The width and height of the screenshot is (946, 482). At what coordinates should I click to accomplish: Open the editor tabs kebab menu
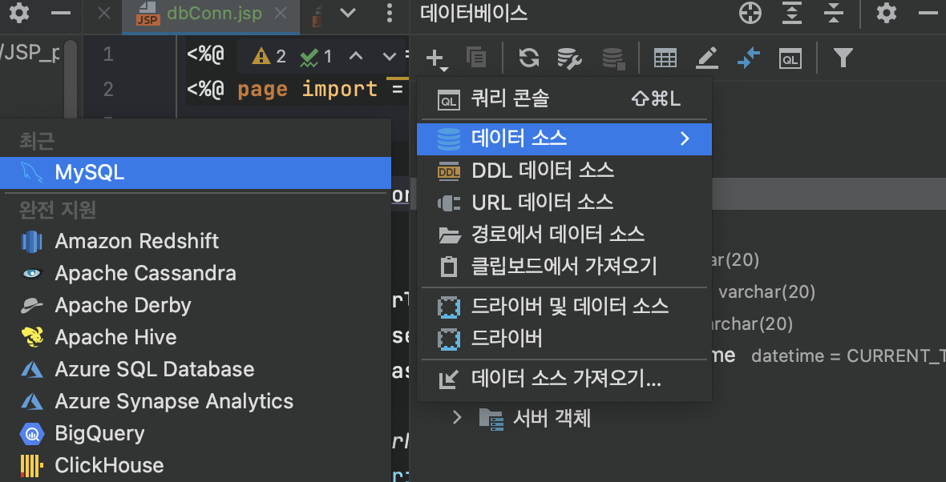point(390,13)
